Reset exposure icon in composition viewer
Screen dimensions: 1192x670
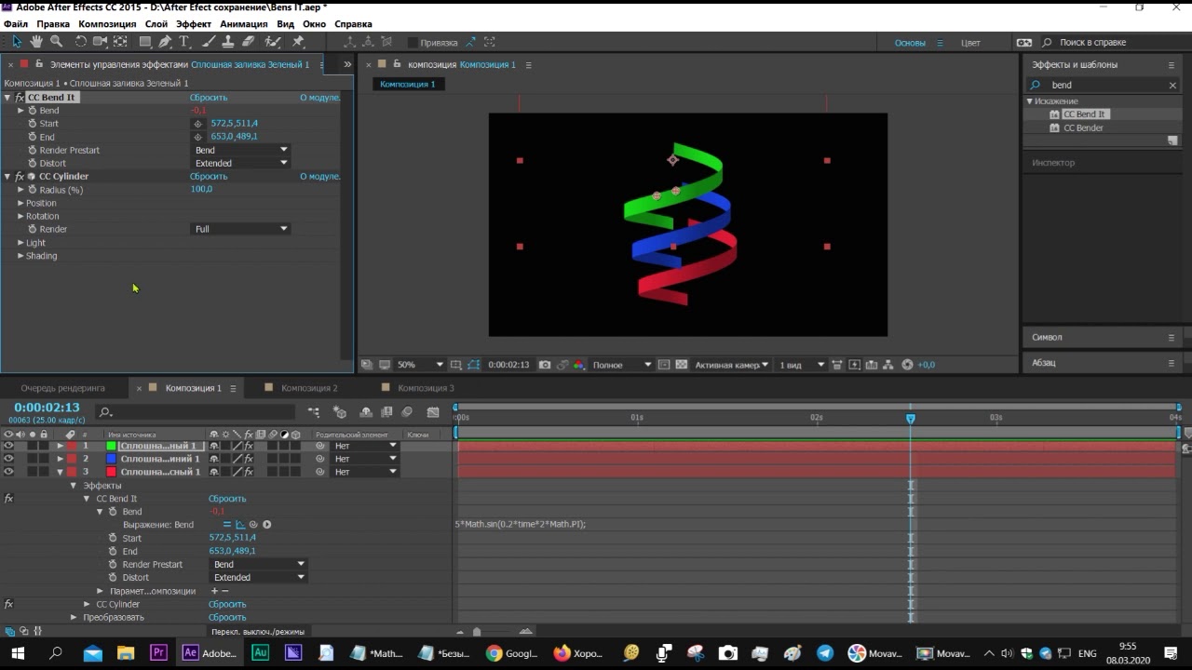908,365
